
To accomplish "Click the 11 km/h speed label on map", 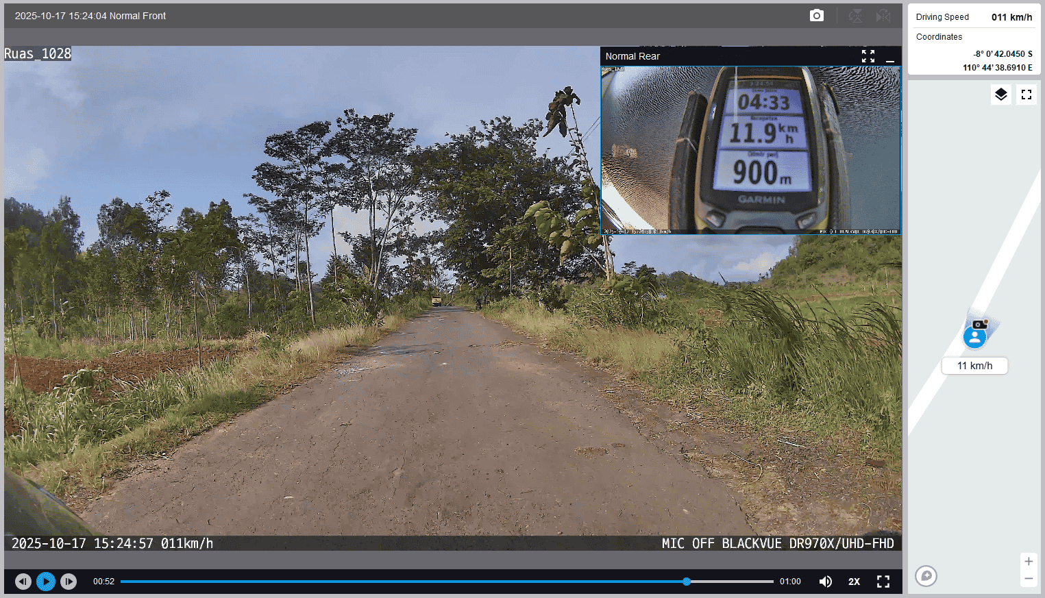I will pos(974,366).
